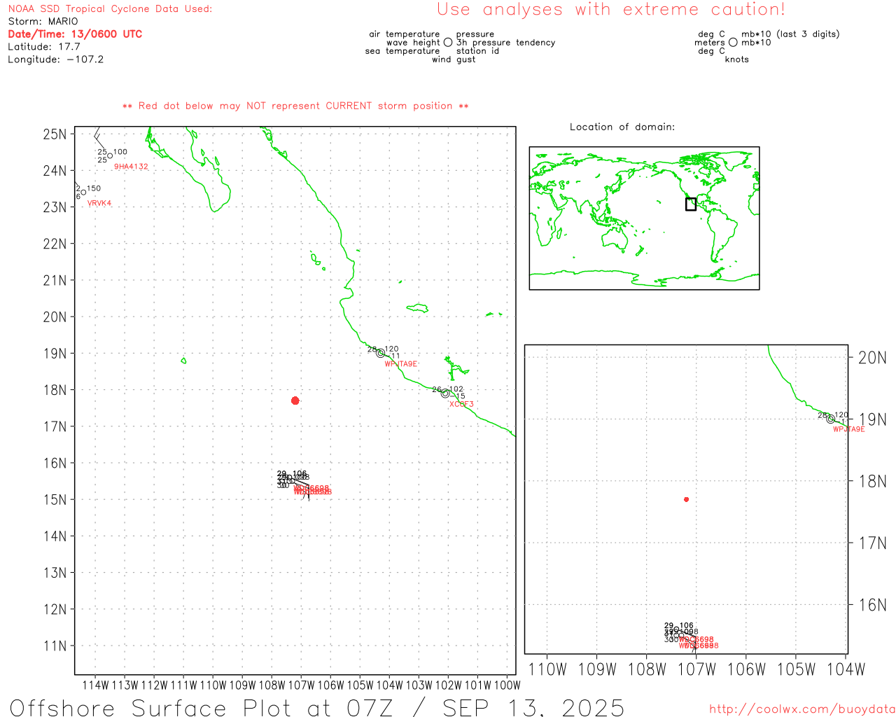
Task: Click 'air temperature' legend text
Action: coord(405,34)
